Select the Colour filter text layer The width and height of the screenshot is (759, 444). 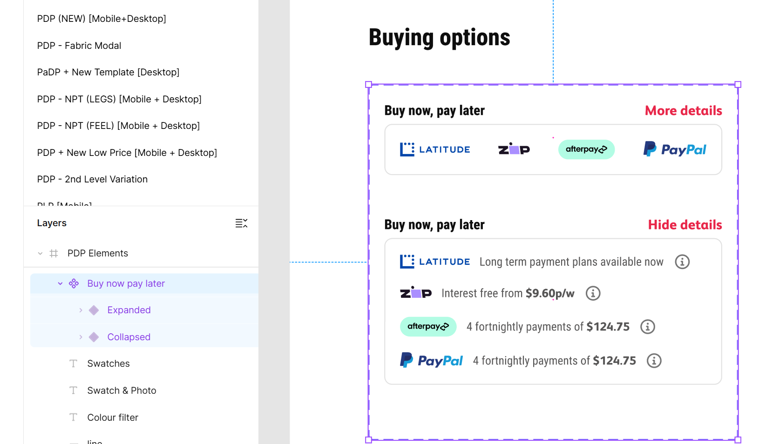[x=113, y=417]
